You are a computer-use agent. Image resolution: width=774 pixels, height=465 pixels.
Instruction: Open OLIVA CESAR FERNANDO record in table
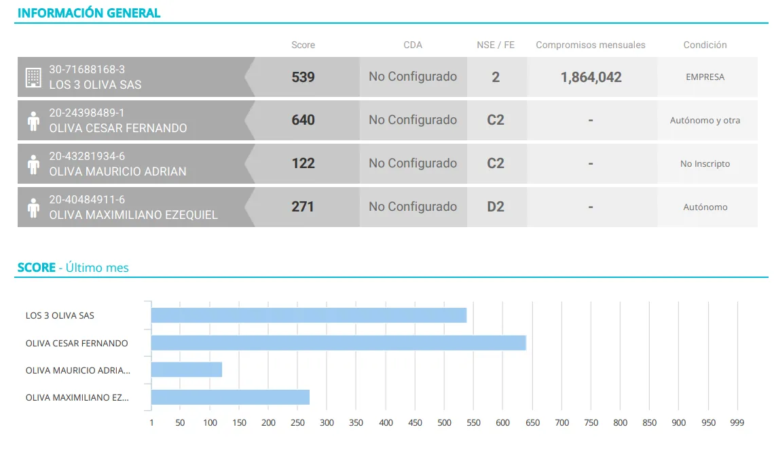[x=117, y=128]
